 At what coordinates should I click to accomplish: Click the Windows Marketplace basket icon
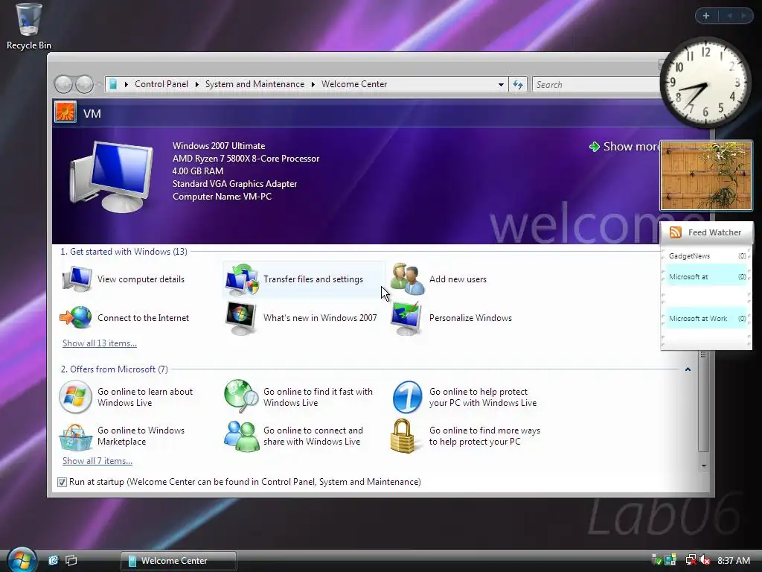(x=76, y=436)
